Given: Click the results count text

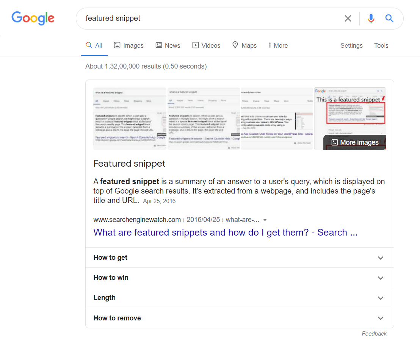Looking at the screenshot, I should [146, 66].
